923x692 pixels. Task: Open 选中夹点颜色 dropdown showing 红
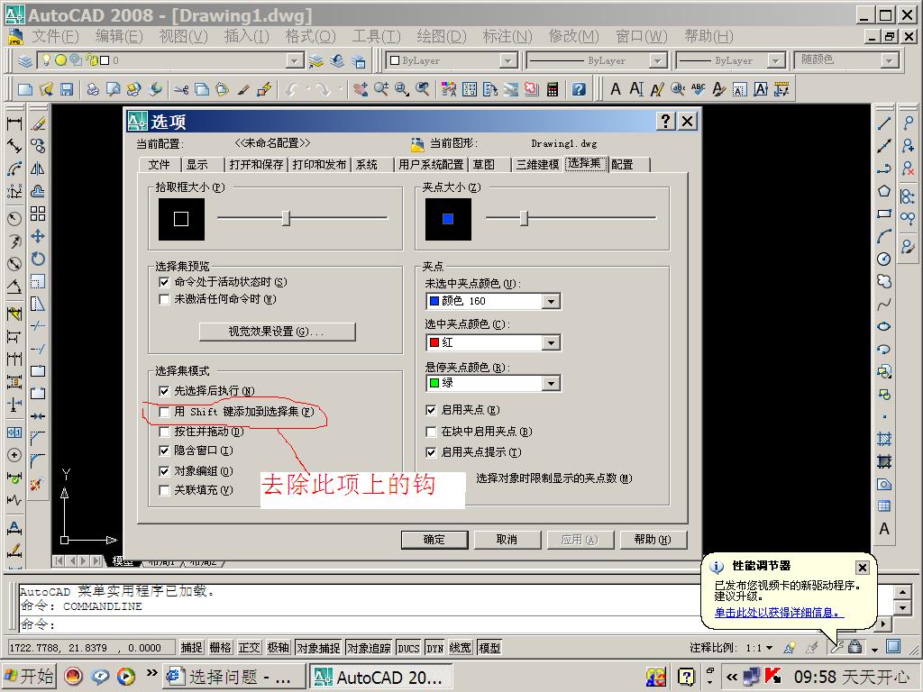coord(551,342)
